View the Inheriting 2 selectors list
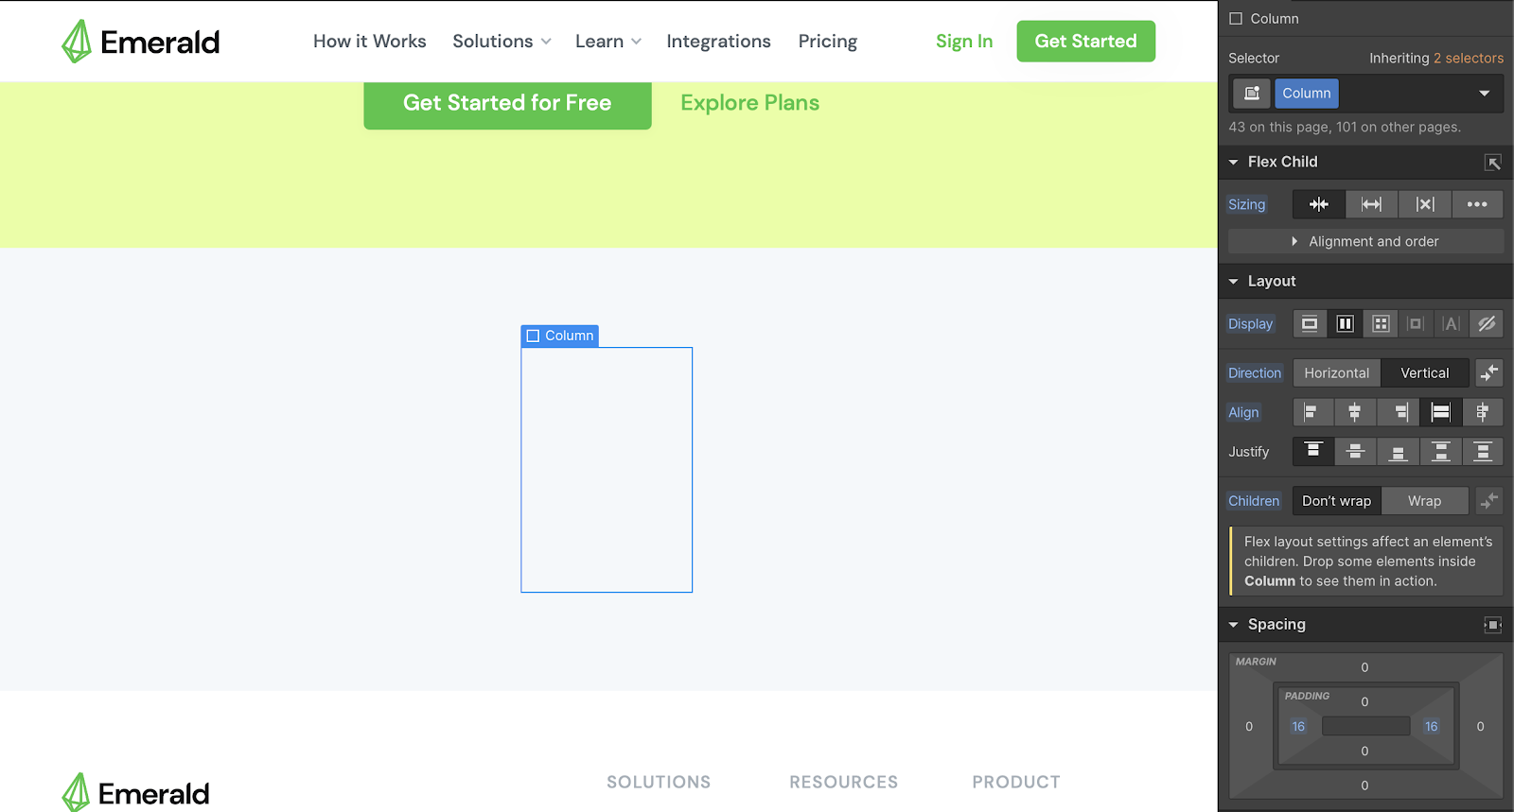This screenshot has width=1514, height=812. pos(1436,58)
